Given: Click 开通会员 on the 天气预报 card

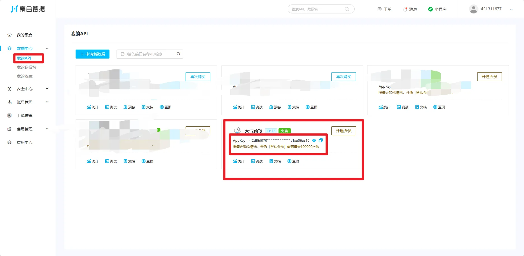Looking at the screenshot, I should coord(344,131).
